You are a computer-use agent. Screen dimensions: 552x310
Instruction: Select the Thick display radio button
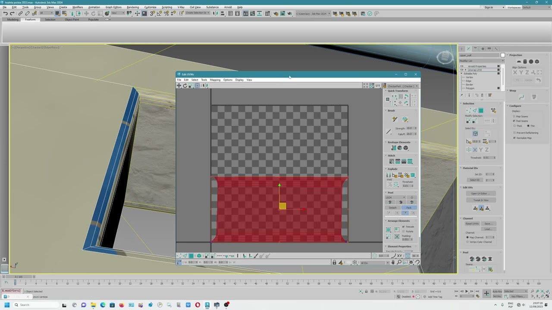[514, 126]
